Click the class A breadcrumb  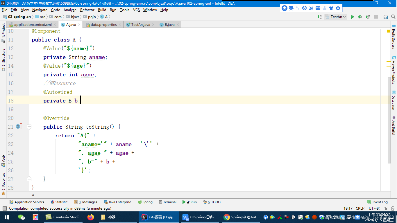(x=104, y=17)
